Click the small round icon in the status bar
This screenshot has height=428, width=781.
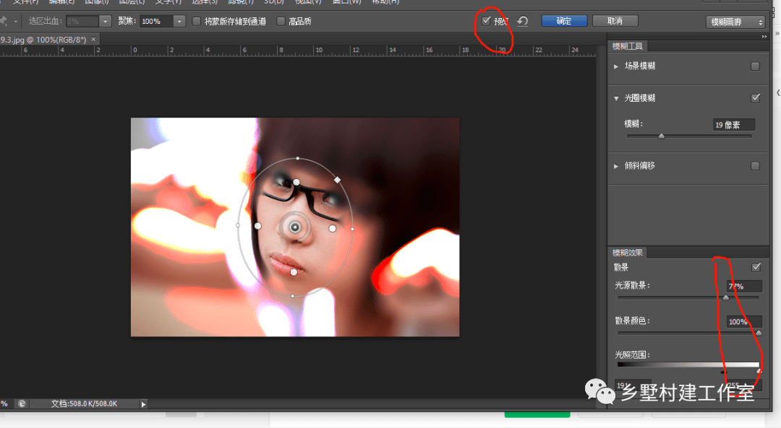point(22,404)
